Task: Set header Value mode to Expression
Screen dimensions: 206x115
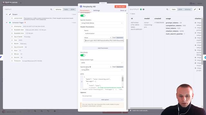Action: coord(120,38)
